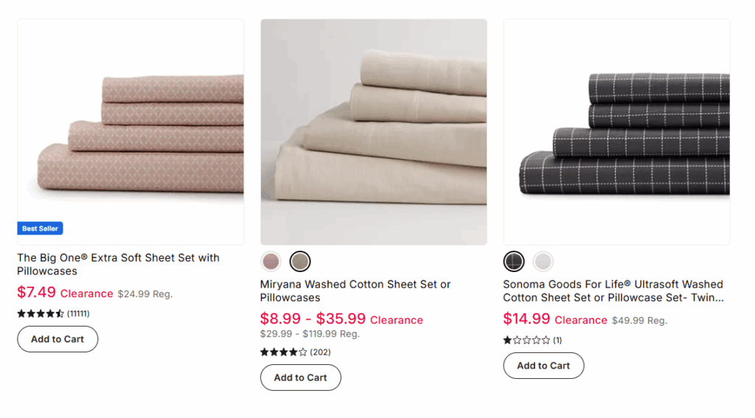This screenshot has height=418, width=755.
Task: Add The Big One sheet set to cart
Action: click(58, 339)
